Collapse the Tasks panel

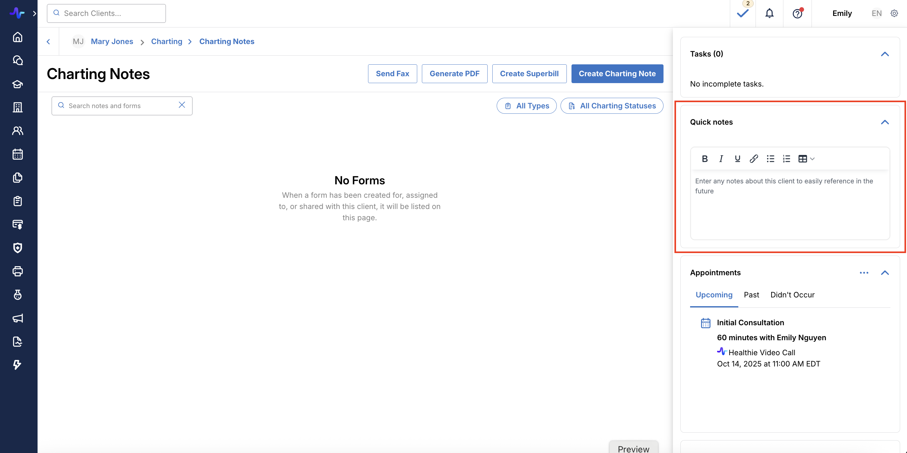pos(884,54)
